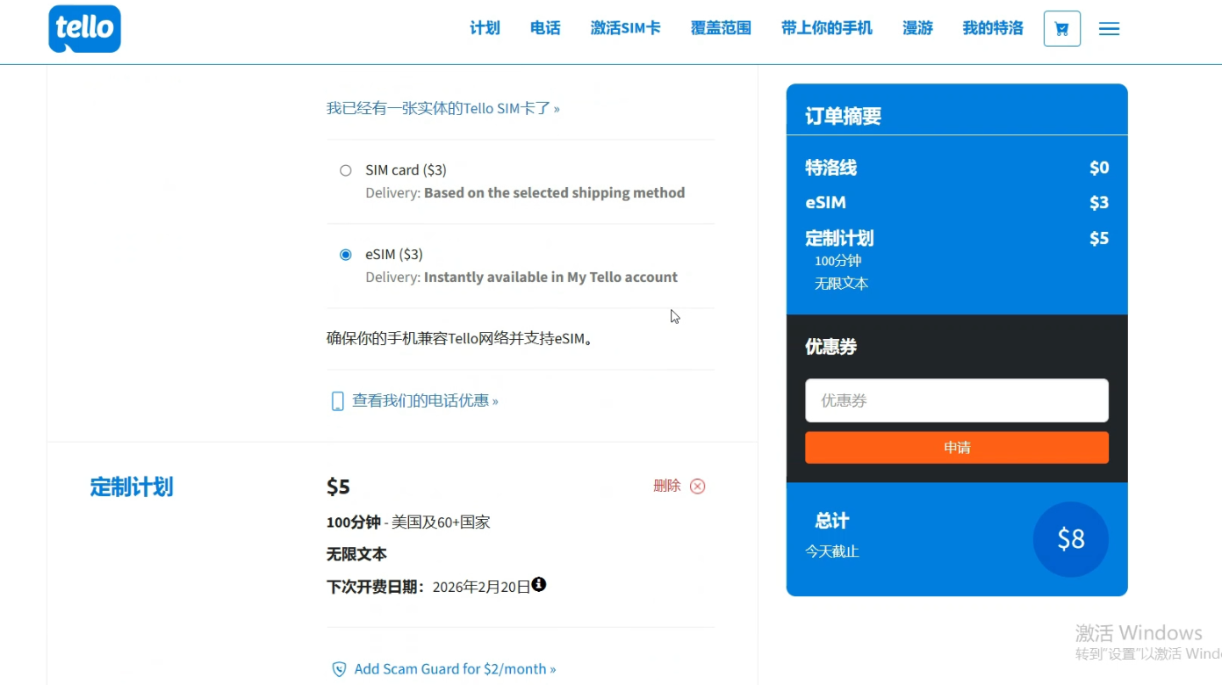Click the $3 price in order summary
Image resolution: width=1222 pixels, height=685 pixels.
tap(1099, 203)
